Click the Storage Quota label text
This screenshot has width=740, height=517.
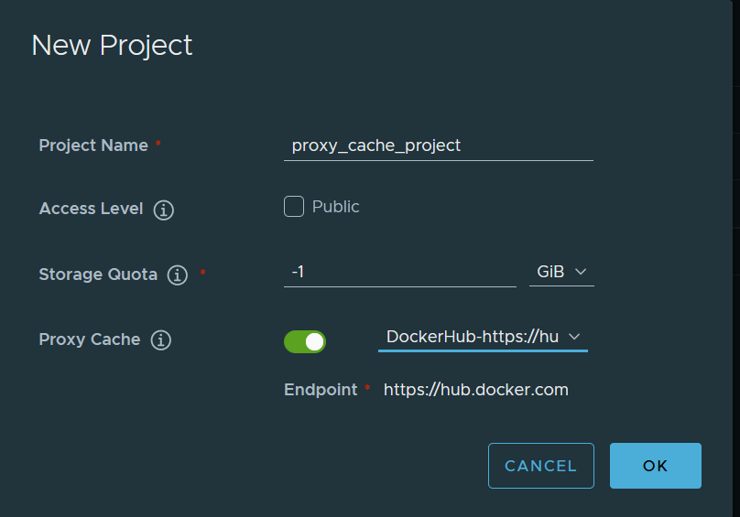pos(98,275)
